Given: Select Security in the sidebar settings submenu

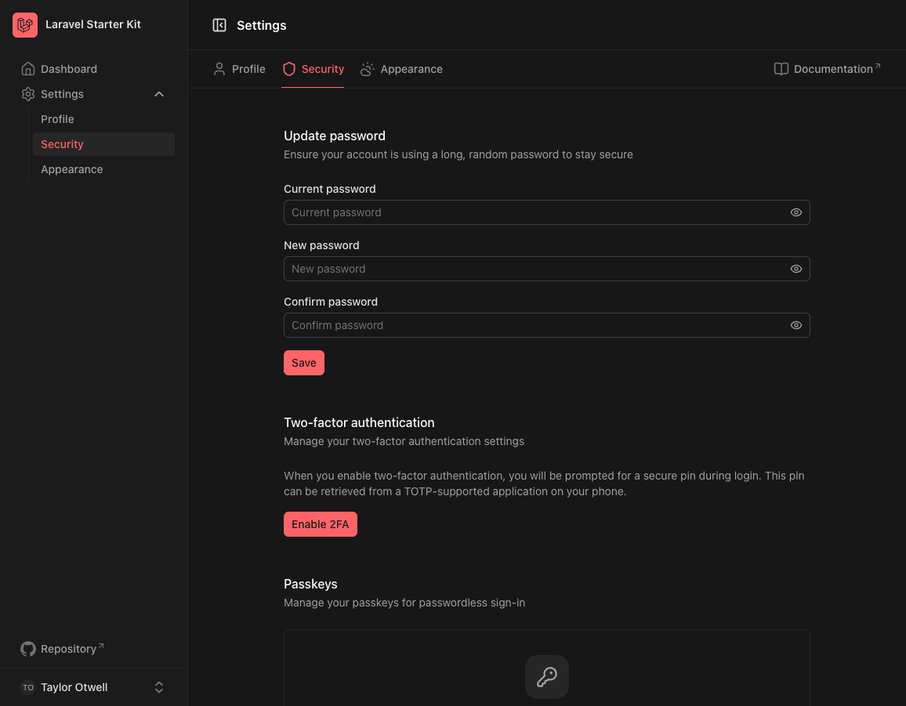Looking at the screenshot, I should coord(103,144).
